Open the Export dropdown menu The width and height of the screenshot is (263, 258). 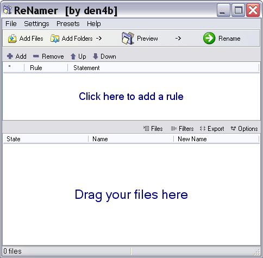[x=212, y=129]
